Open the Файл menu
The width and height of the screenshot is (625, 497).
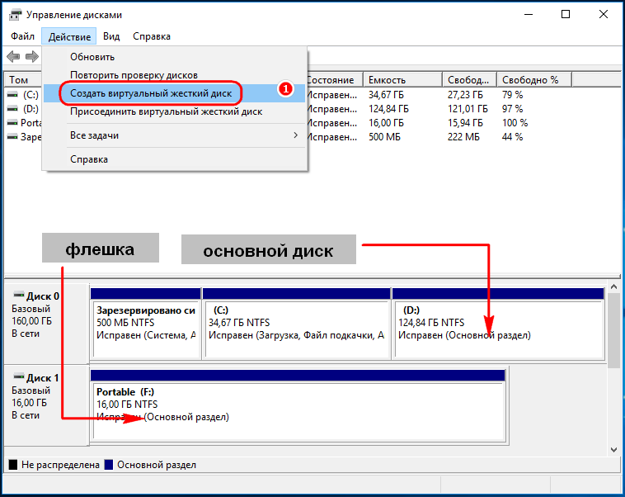point(23,36)
